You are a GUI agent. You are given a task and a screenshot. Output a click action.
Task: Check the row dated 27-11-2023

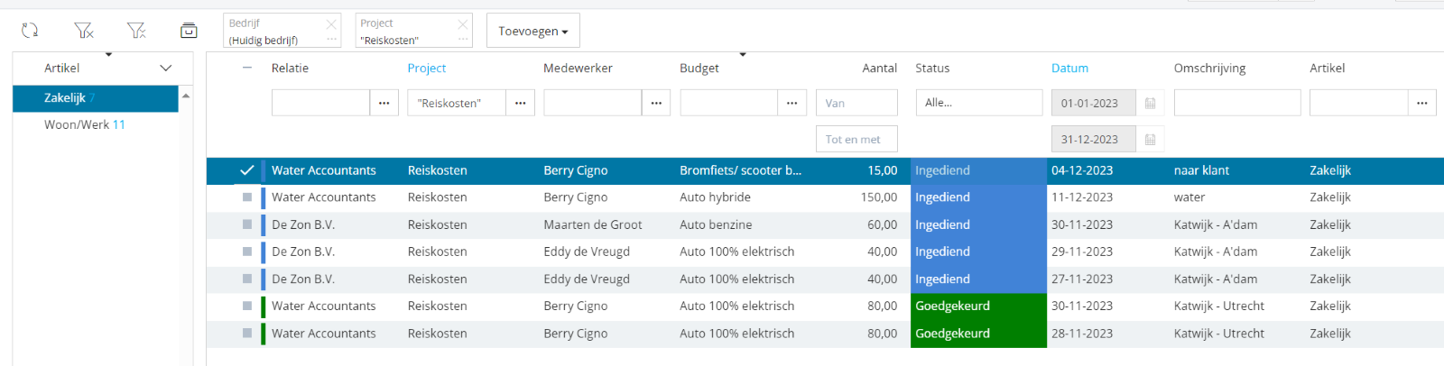click(246, 279)
